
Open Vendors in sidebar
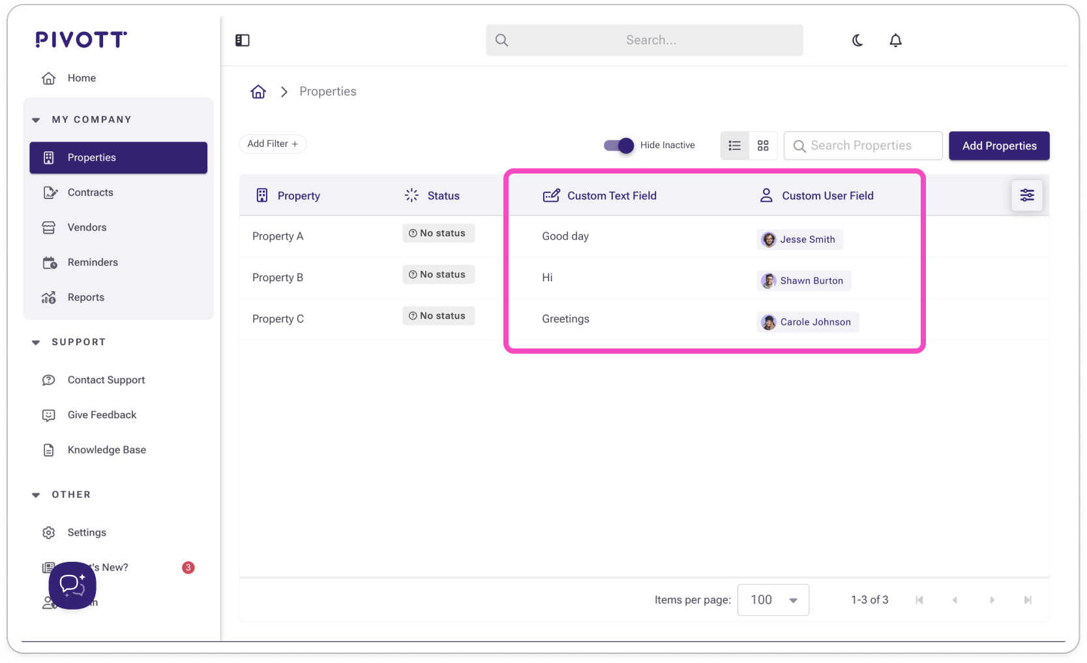(x=119, y=228)
